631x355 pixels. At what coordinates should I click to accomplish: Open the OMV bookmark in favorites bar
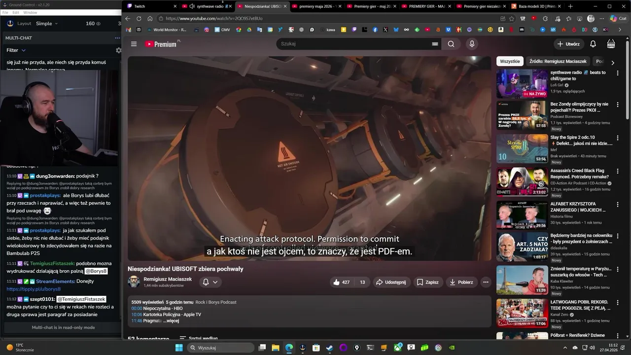[x=222, y=30]
